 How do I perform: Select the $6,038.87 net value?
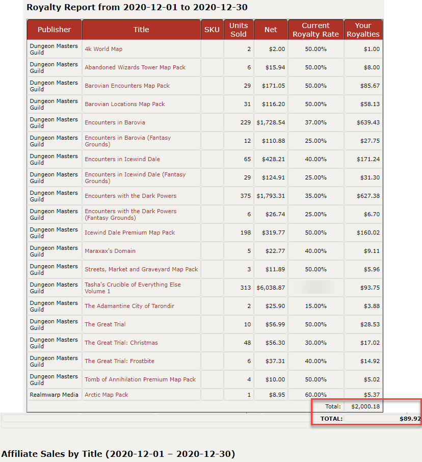tap(271, 288)
